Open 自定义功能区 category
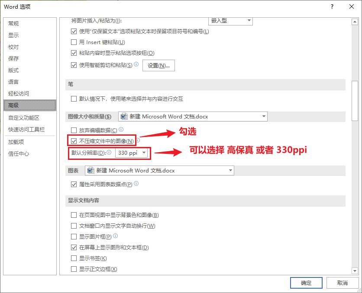The image size is (362, 293). [x=30, y=118]
